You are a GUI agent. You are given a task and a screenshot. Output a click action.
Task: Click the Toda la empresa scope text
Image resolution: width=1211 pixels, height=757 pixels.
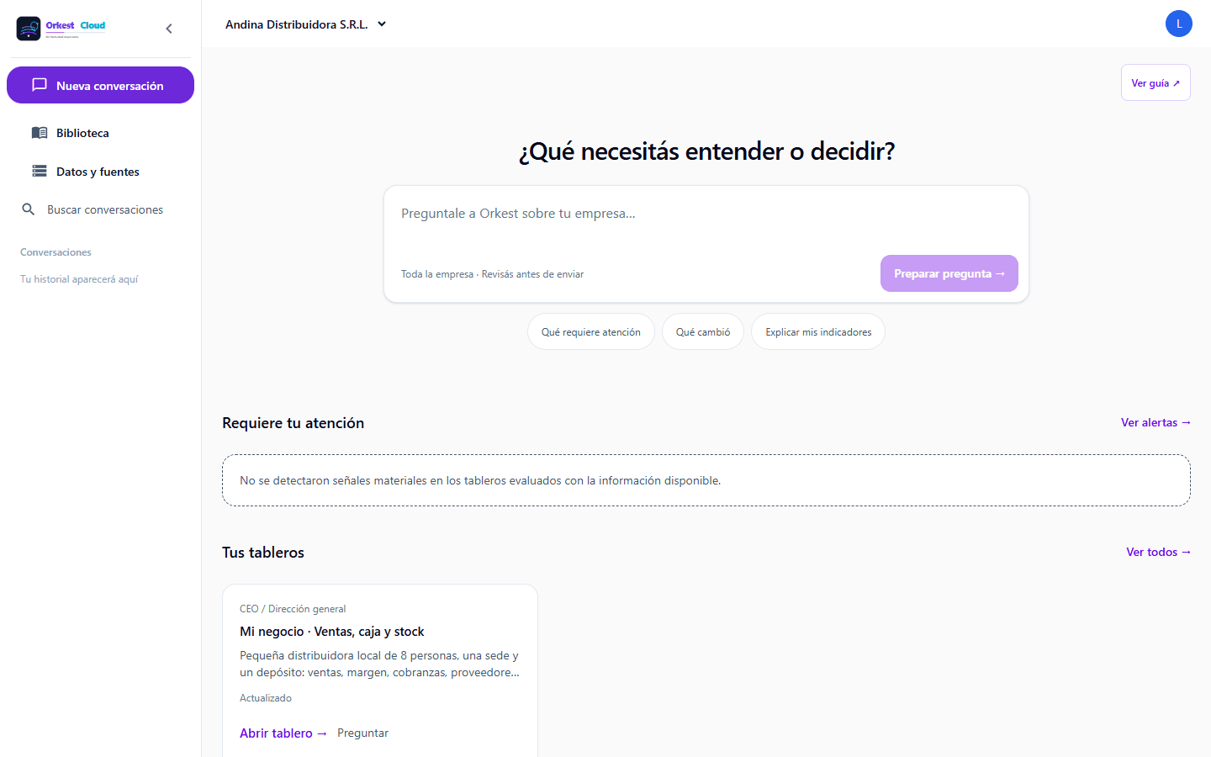click(x=437, y=274)
